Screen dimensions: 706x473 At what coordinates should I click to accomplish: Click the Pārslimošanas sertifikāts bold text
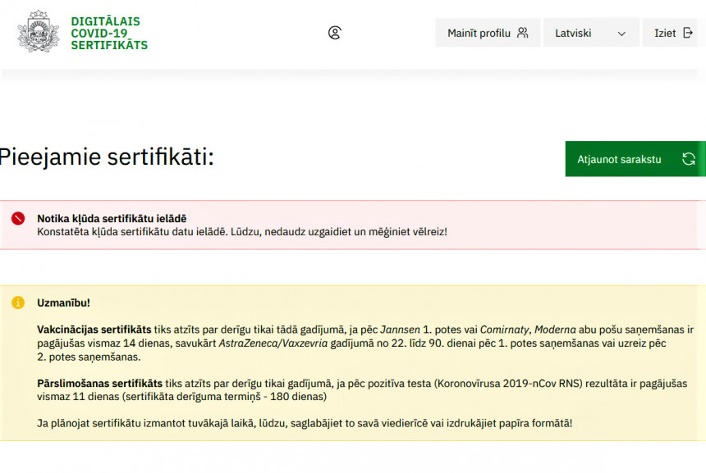(99, 383)
